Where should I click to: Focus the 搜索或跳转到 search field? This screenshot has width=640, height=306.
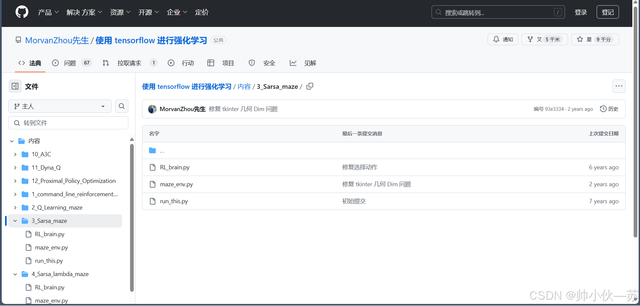(498, 12)
